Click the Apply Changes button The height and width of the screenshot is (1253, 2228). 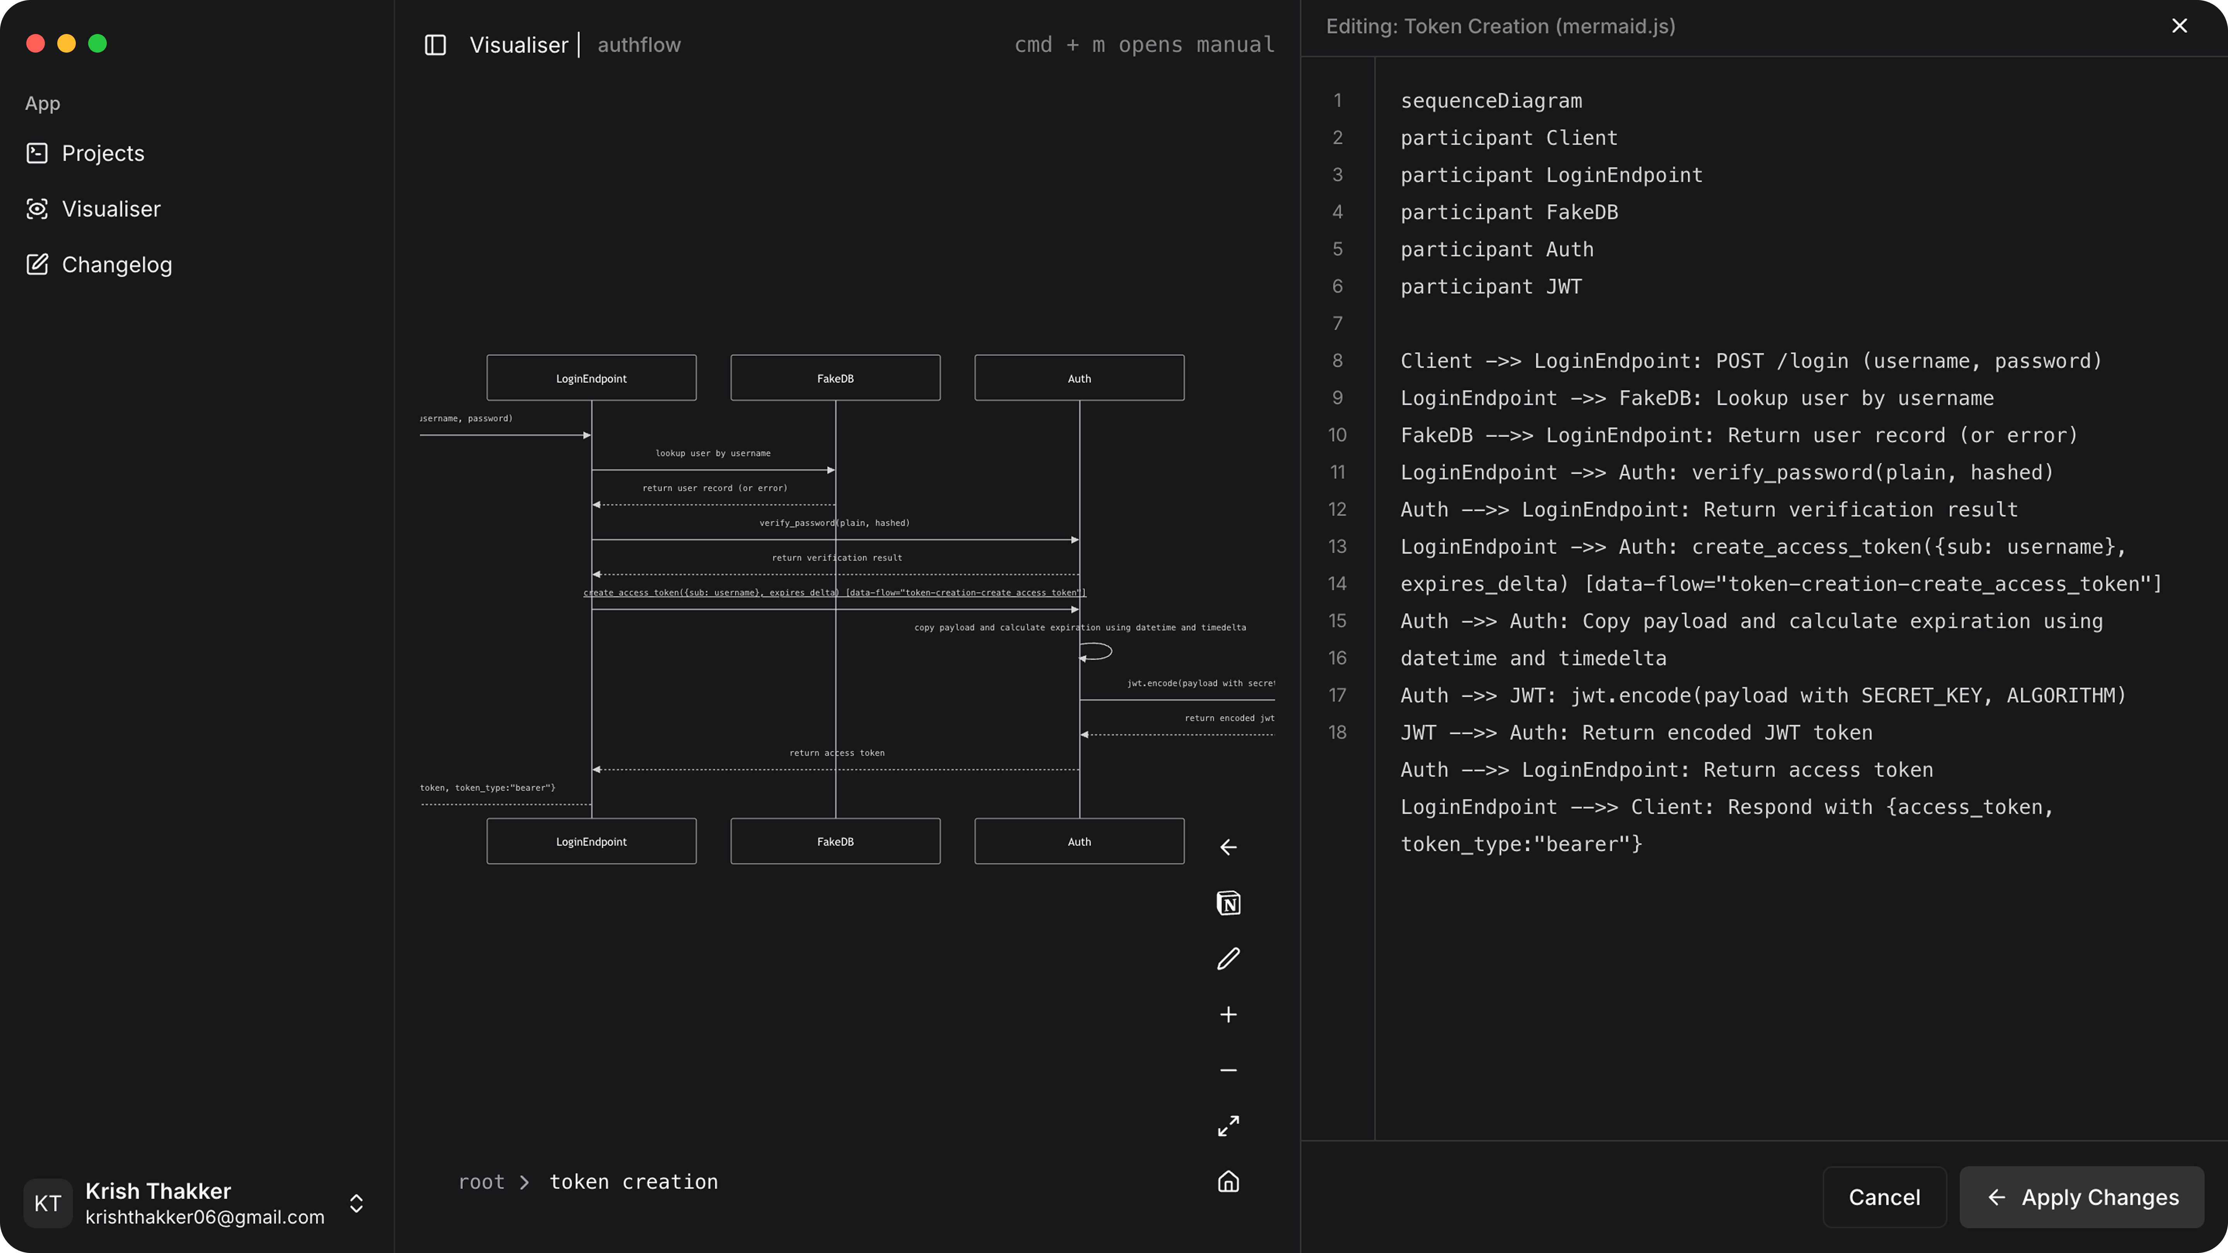point(2082,1197)
